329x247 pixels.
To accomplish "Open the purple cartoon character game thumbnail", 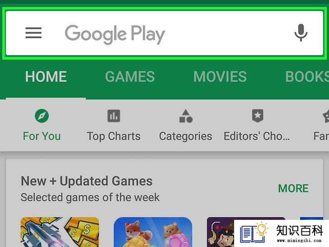I will (x=221, y=232).
